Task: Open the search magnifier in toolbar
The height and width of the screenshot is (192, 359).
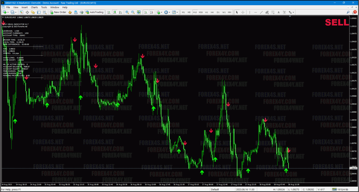Action: 348,12
